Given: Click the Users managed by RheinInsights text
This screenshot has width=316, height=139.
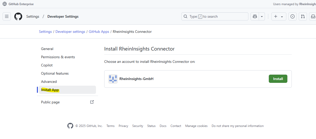Looking at the screenshot, I should click(295, 4).
